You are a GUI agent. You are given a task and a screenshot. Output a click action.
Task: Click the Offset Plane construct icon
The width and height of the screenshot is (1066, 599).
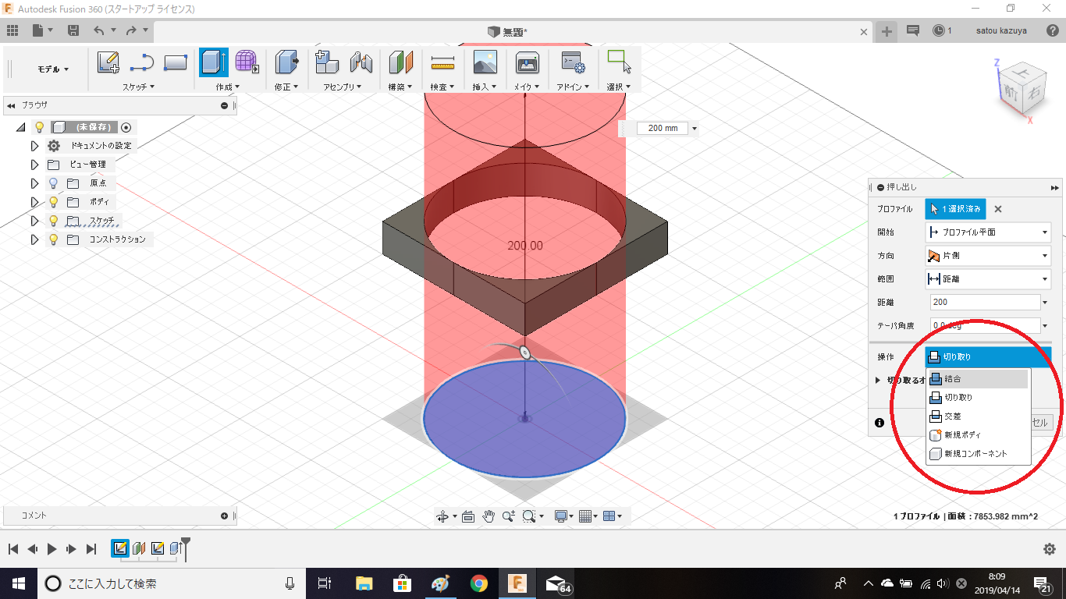(x=400, y=62)
